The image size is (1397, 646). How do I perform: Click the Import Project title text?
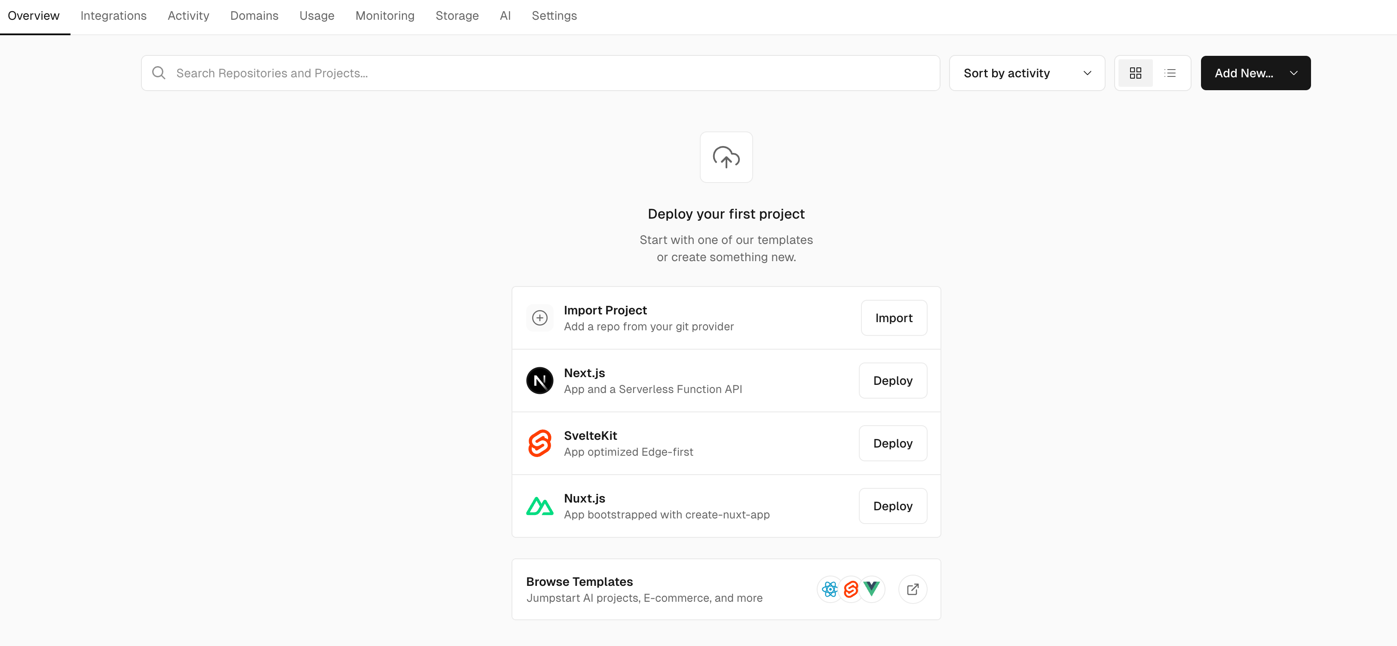point(605,310)
